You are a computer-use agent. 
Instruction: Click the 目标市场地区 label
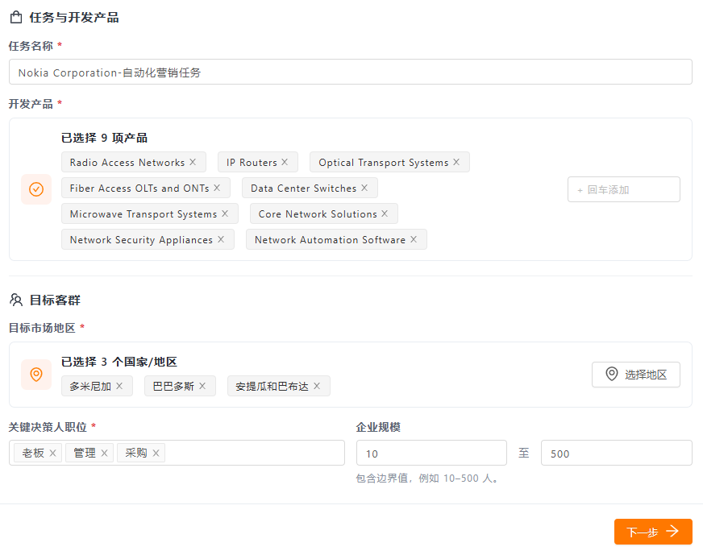[42, 328]
